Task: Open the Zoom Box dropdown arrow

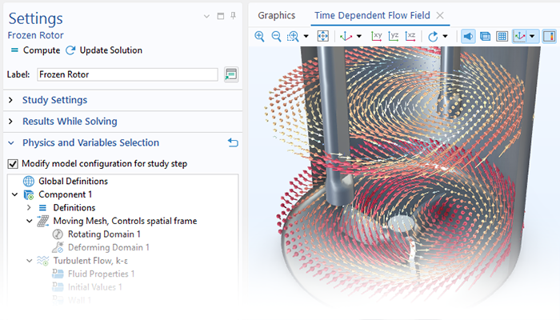Action: pyautogui.click(x=306, y=36)
